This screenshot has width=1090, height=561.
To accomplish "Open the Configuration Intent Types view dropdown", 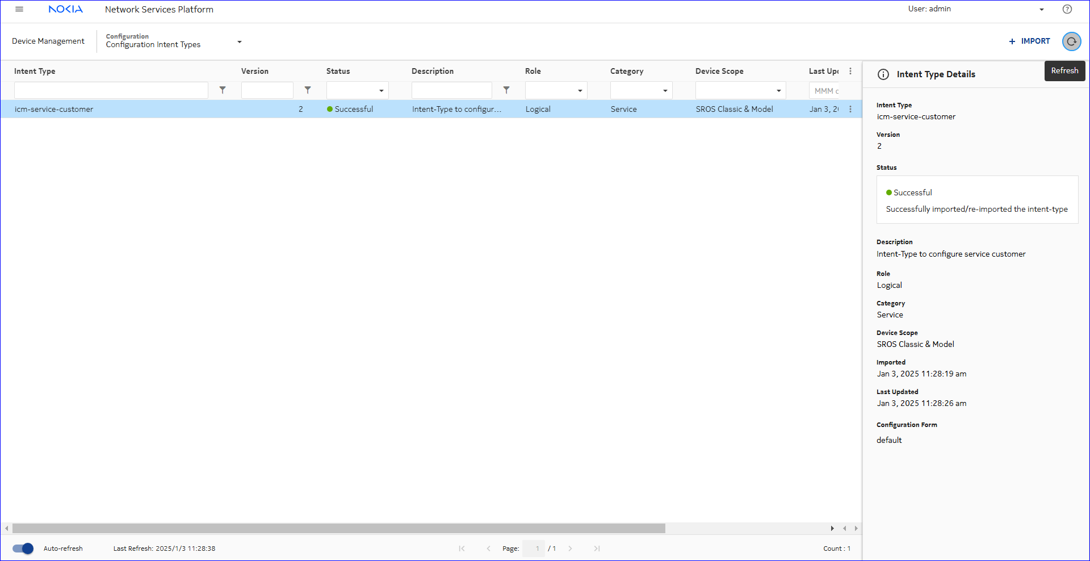I will pos(239,41).
